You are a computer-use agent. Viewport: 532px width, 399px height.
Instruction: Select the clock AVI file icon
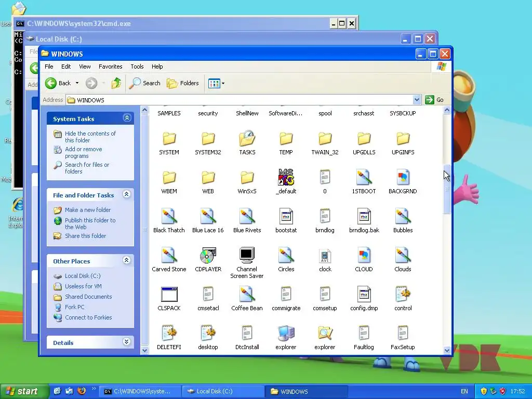tap(325, 256)
